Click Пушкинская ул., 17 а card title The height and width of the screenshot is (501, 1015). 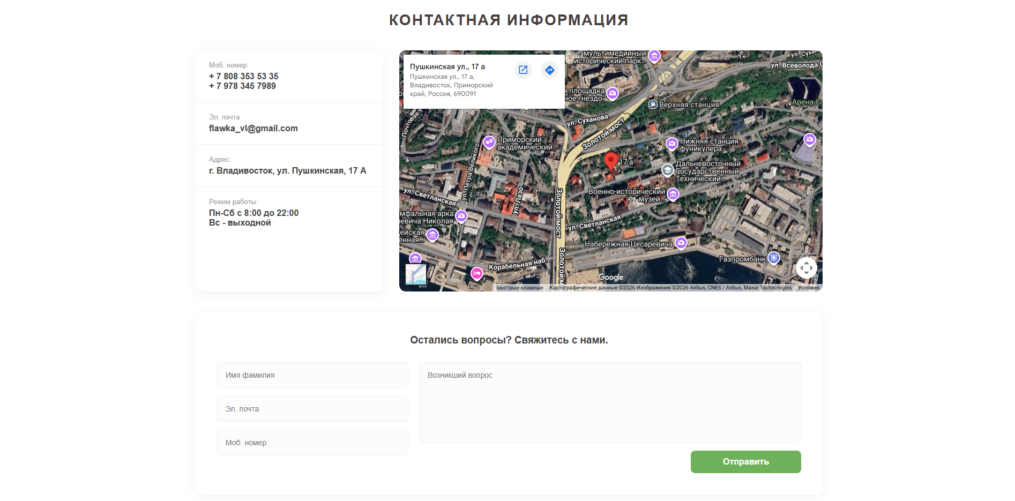(x=447, y=66)
